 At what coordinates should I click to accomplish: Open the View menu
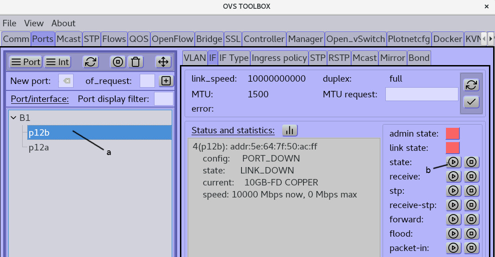click(34, 24)
